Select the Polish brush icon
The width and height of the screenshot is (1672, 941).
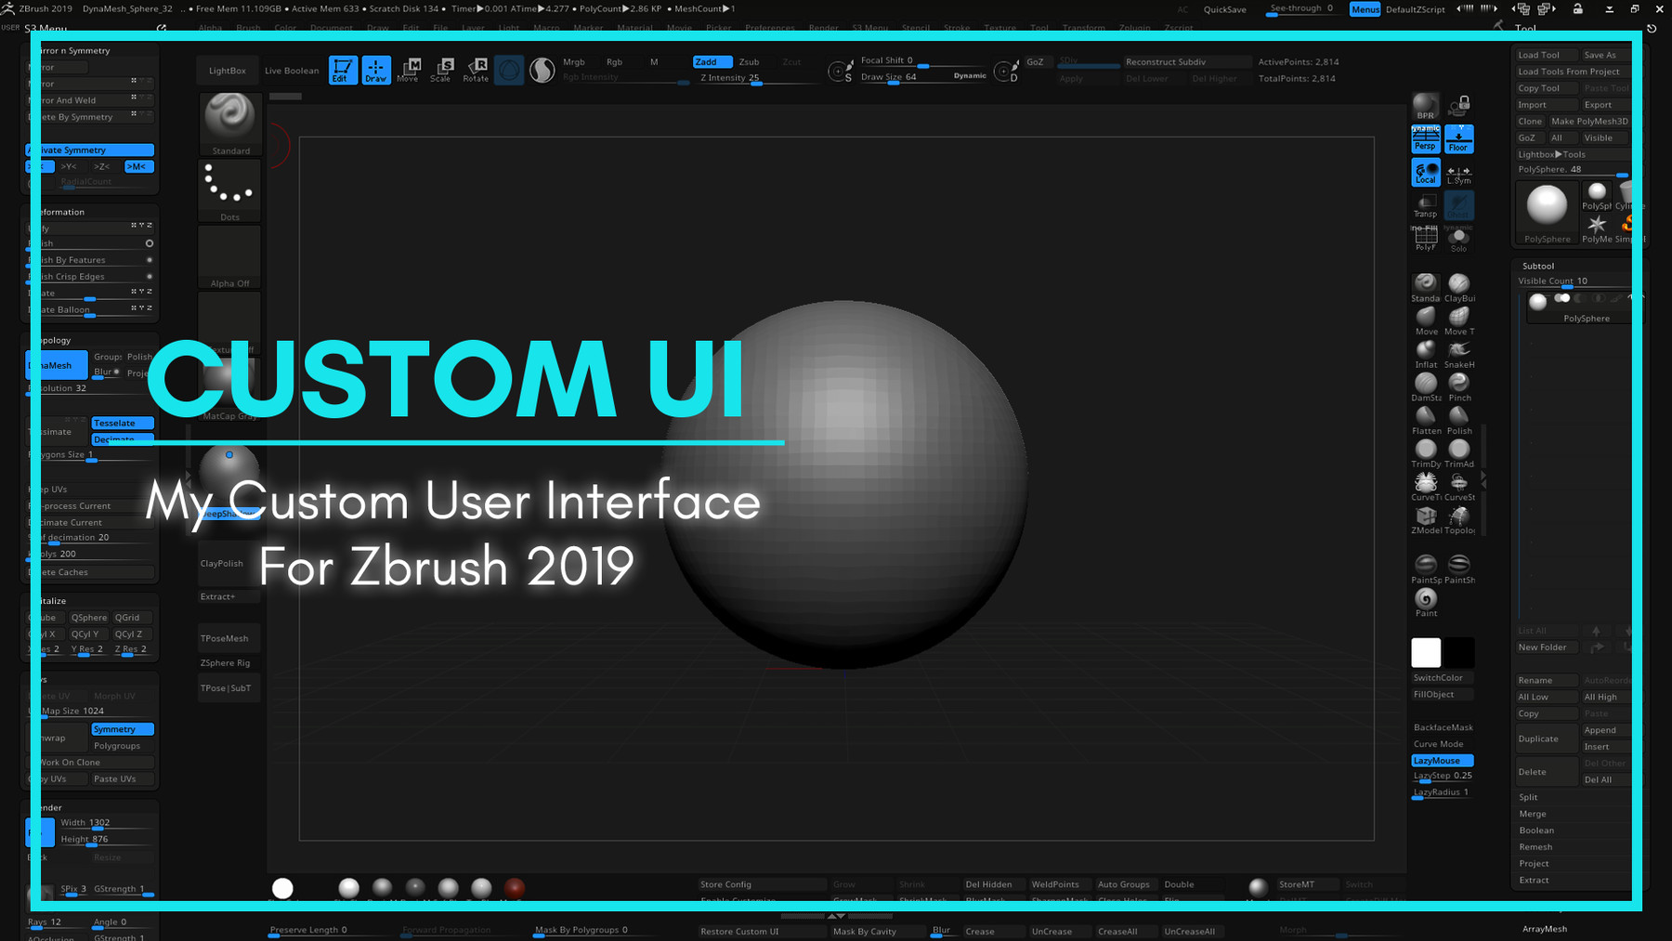pos(1459,420)
